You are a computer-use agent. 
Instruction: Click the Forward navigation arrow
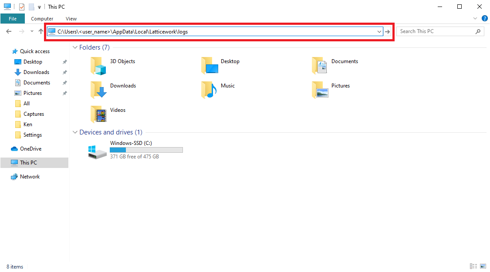(22, 31)
